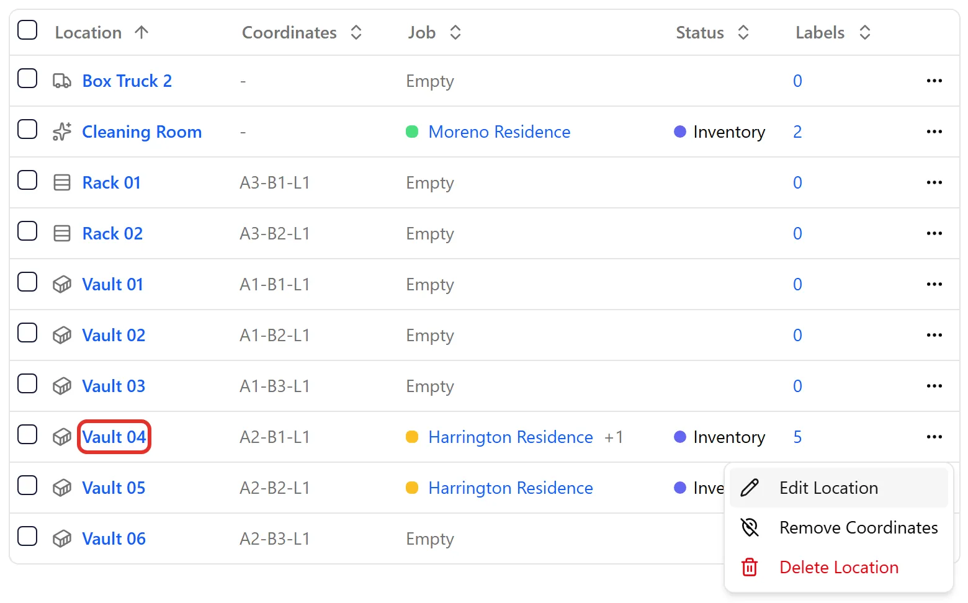Open more options for Vault 02
This screenshot has height=603, width=968.
[x=934, y=335]
